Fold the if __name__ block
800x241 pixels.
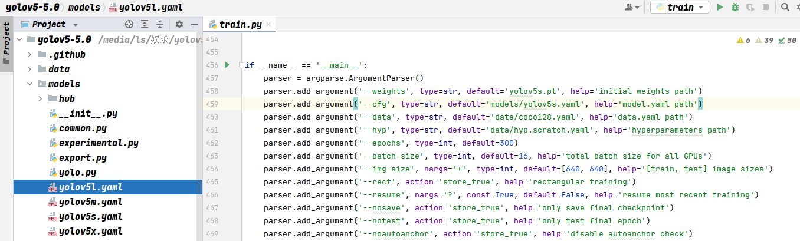(x=241, y=65)
